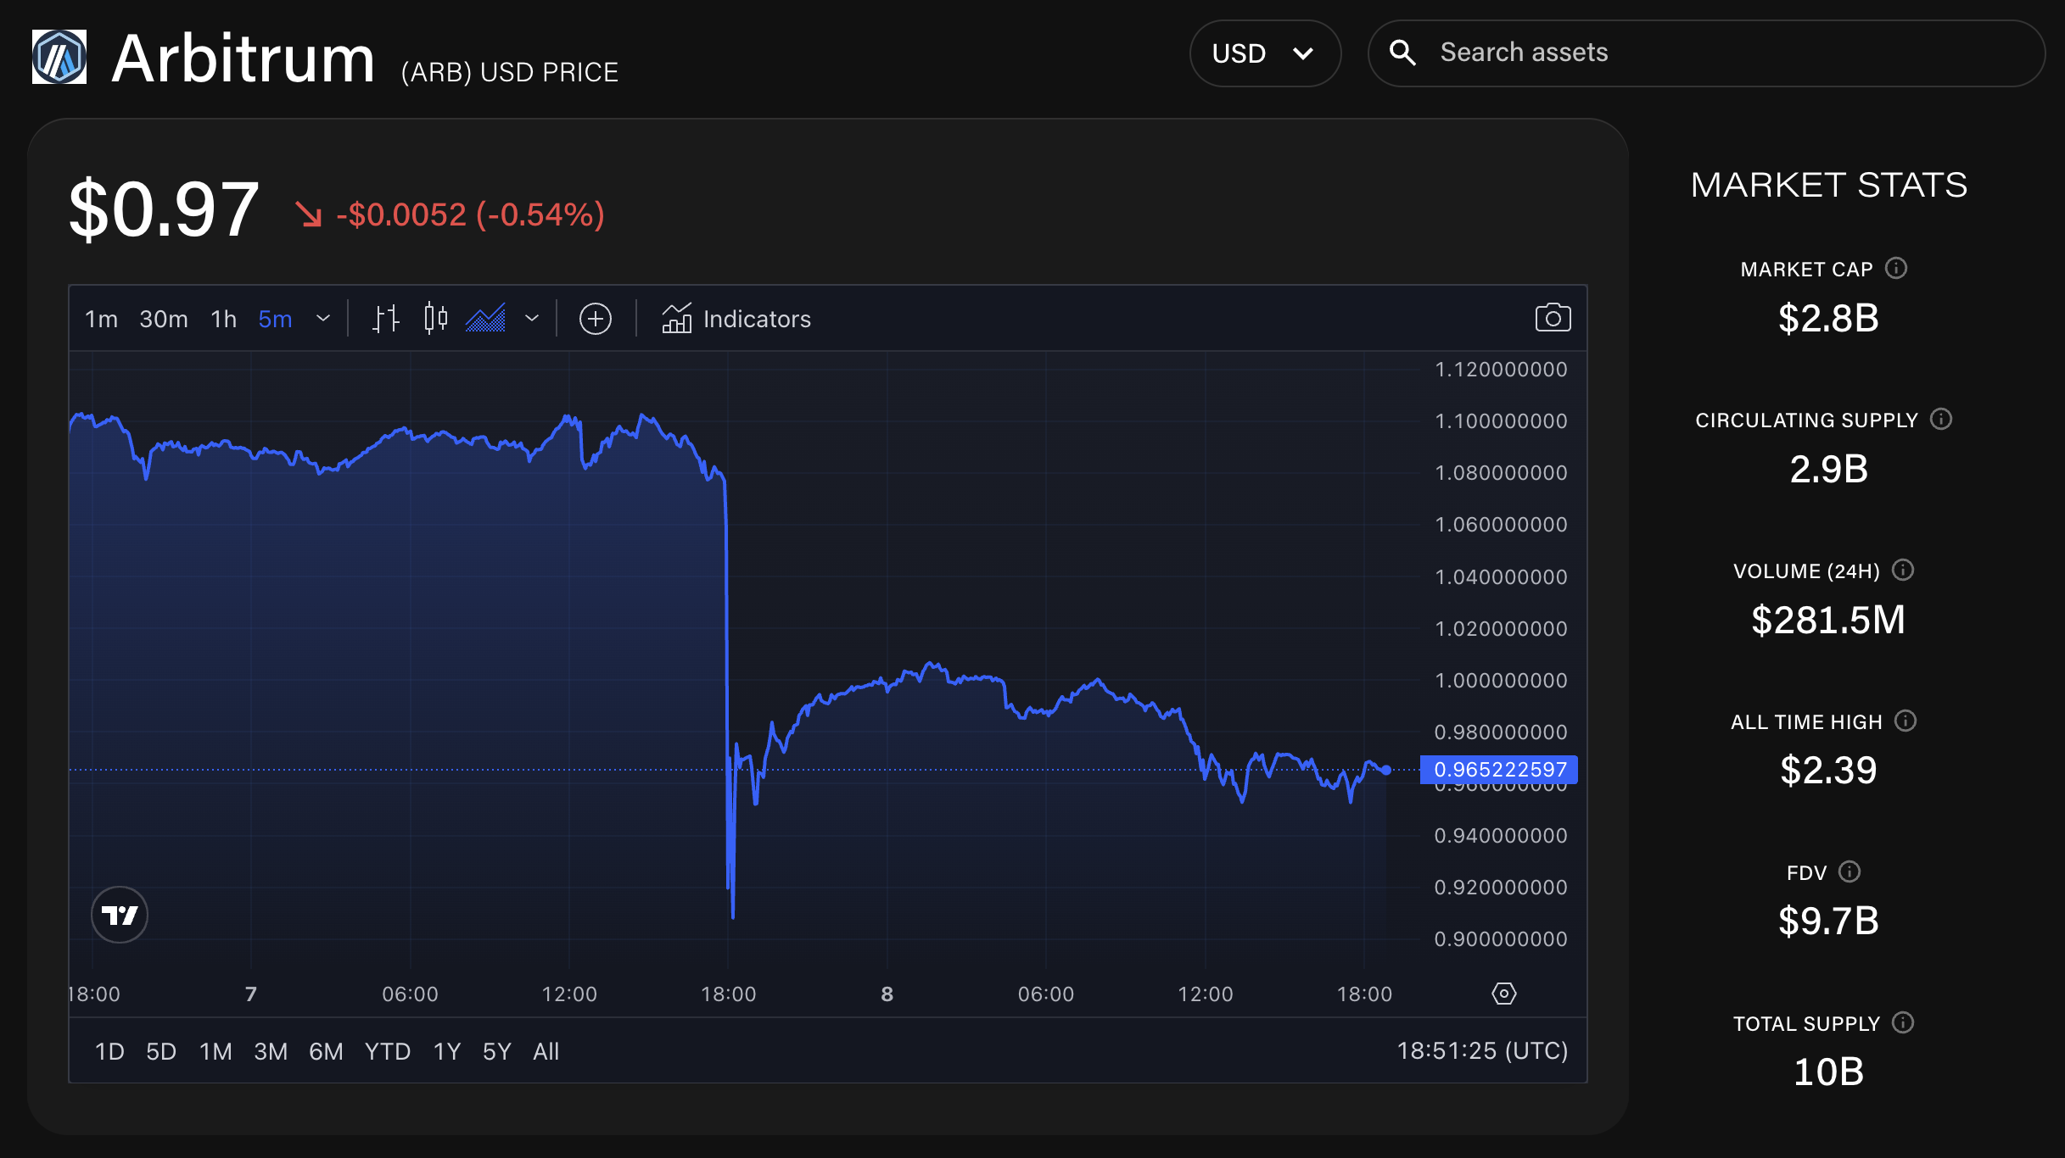
Task: Click the Volume (24H) info icon
Action: point(1903,570)
